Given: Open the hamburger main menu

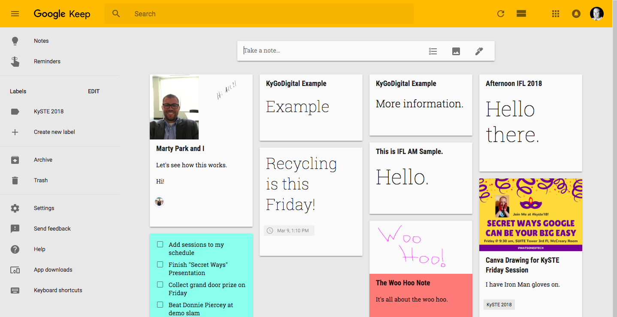Looking at the screenshot, I should click(15, 14).
